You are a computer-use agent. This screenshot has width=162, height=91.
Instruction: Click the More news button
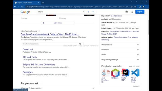(57, 23)
